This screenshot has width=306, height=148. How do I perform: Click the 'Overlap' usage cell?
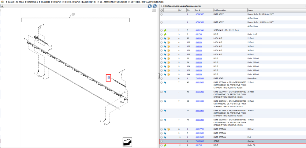tap(251, 141)
